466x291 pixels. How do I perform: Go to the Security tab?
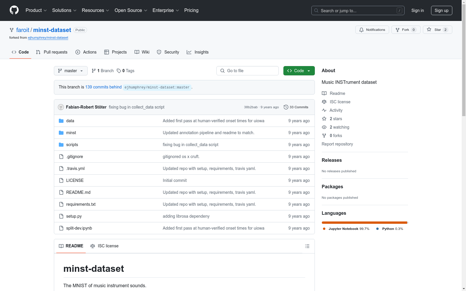(x=168, y=52)
